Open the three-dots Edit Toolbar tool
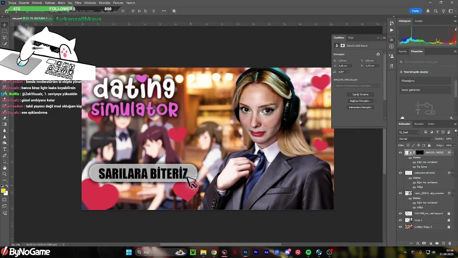This screenshot has width=458, height=258. [5, 180]
